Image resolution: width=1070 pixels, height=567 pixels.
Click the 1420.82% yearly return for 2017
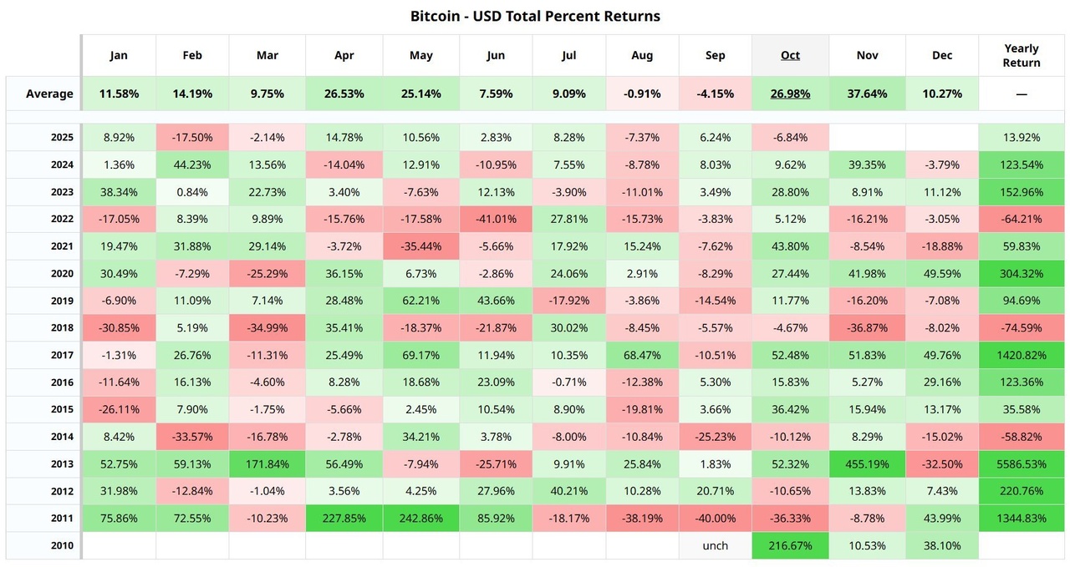click(x=1022, y=355)
